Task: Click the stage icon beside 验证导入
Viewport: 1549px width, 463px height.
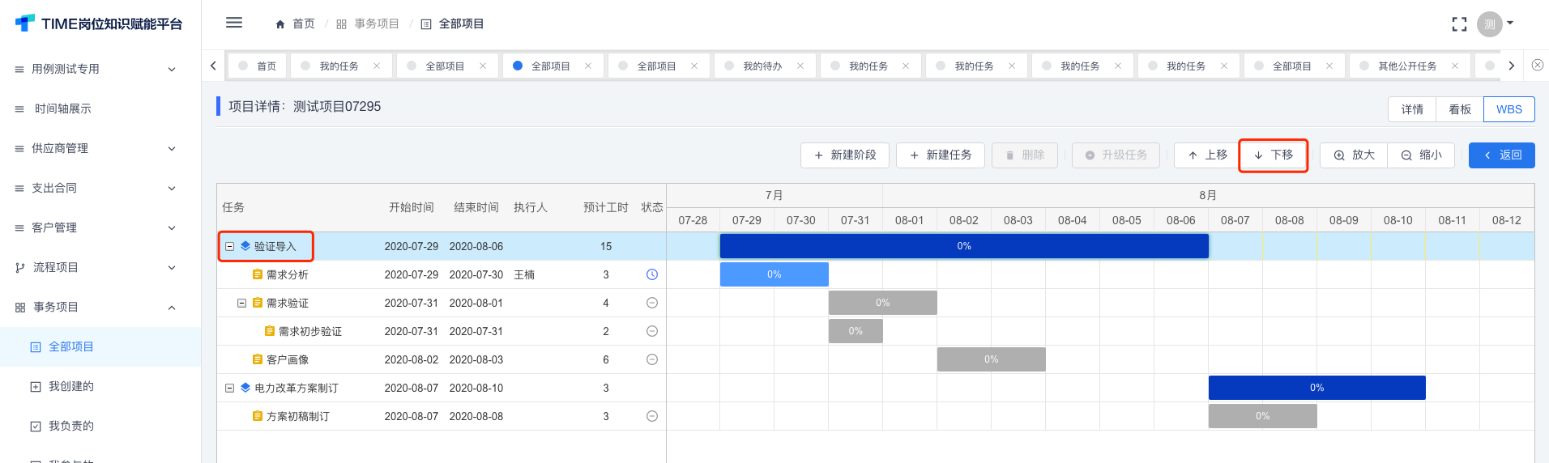Action: coord(245,246)
